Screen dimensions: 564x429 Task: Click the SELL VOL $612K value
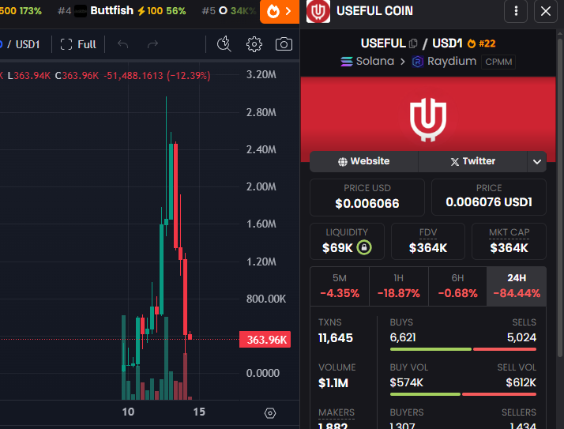pyautogui.click(x=521, y=382)
